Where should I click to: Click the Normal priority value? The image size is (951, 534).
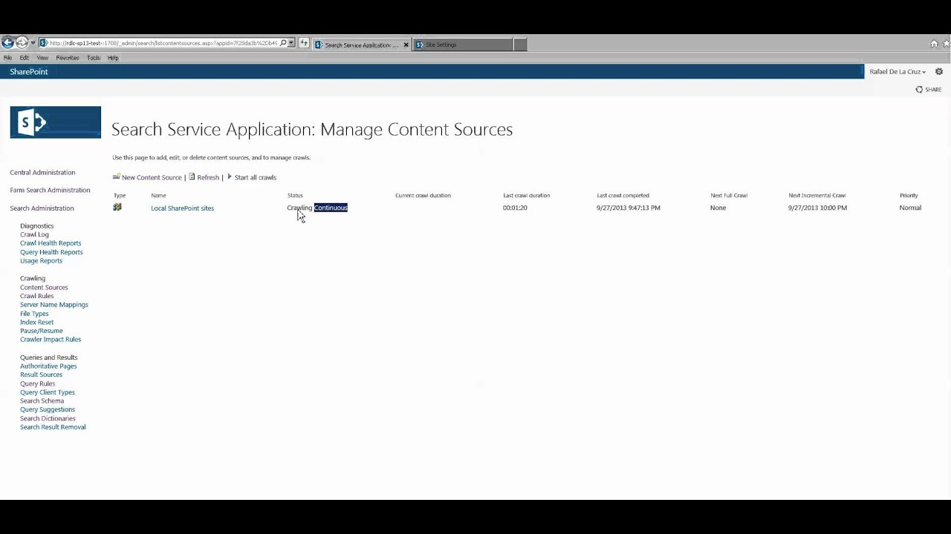click(x=910, y=208)
